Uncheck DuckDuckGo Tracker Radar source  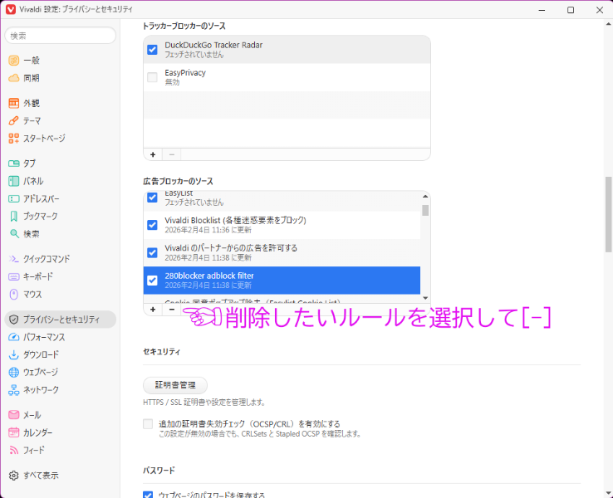click(152, 50)
